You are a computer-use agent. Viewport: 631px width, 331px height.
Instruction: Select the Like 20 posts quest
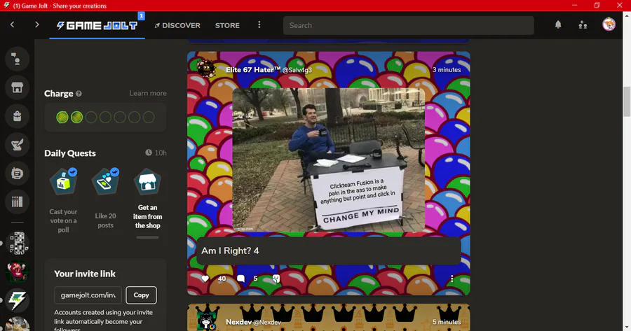[105, 199]
